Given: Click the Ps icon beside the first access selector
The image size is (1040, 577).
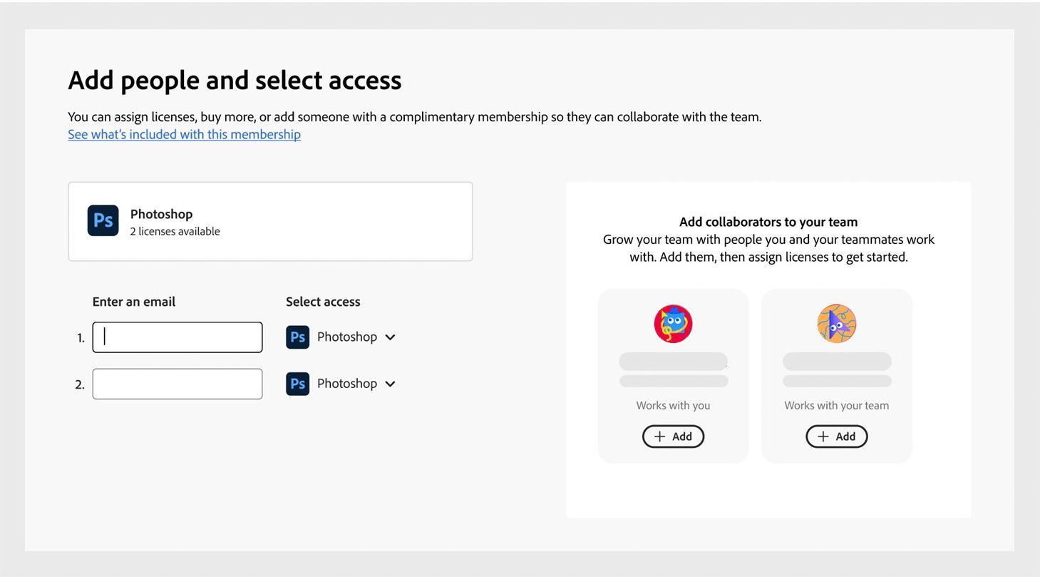Looking at the screenshot, I should (298, 337).
